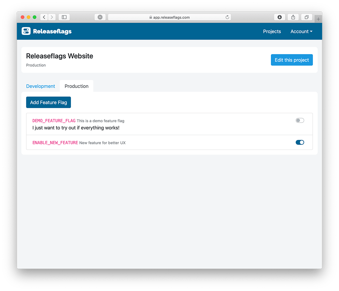This screenshot has width=339, height=291.
Task: Go forward with the Safari forward arrow
Action: [x=52, y=17]
